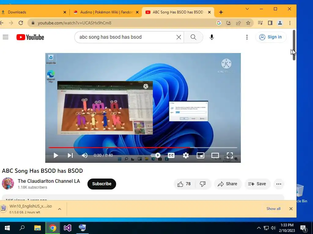
Task: Click the Sign in button
Action: (x=271, y=37)
